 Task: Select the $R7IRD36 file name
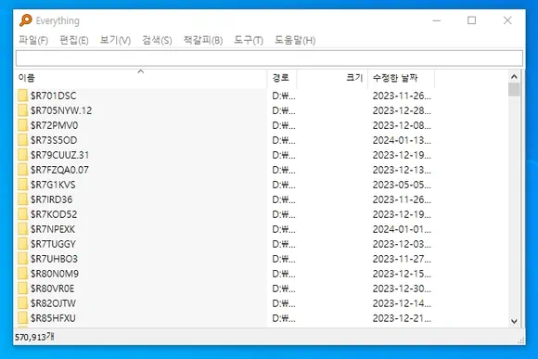[51, 199]
